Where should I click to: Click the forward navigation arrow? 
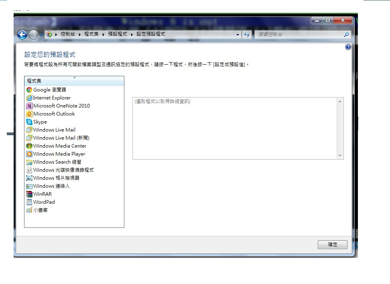point(33,34)
